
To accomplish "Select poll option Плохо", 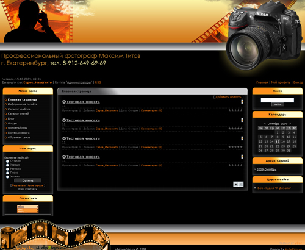I will pyautogui.click(x=7, y=173).
